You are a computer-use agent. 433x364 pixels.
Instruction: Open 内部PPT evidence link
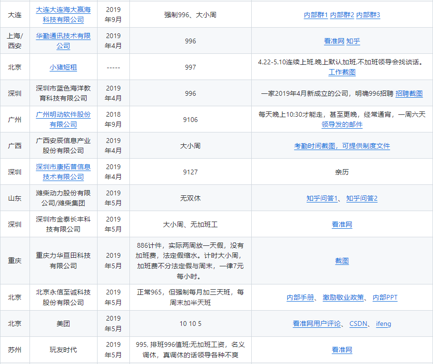click(x=385, y=297)
